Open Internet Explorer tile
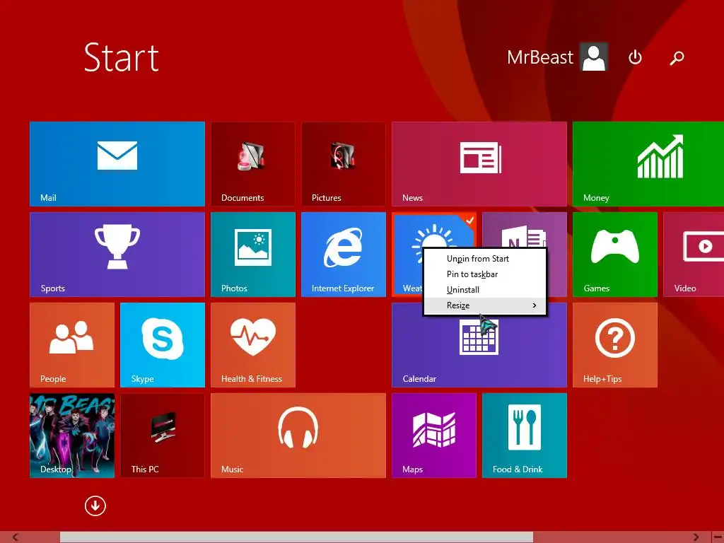Viewport: 724px width, 543px height. pyautogui.click(x=344, y=255)
